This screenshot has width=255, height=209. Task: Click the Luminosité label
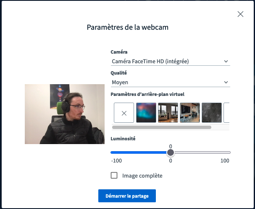tap(123, 139)
